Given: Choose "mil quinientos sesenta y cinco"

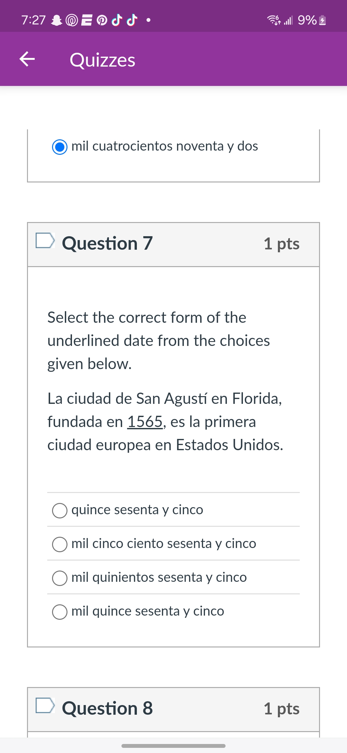Looking at the screenshot, I should [x=60, y=578].
